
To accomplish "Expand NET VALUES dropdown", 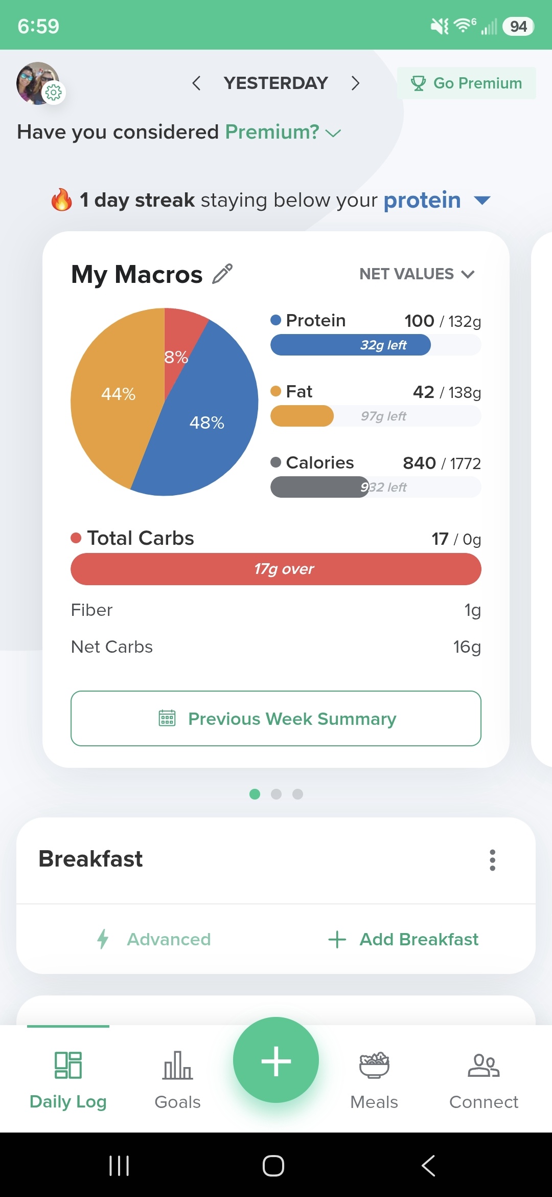I will tap(417, 274).
